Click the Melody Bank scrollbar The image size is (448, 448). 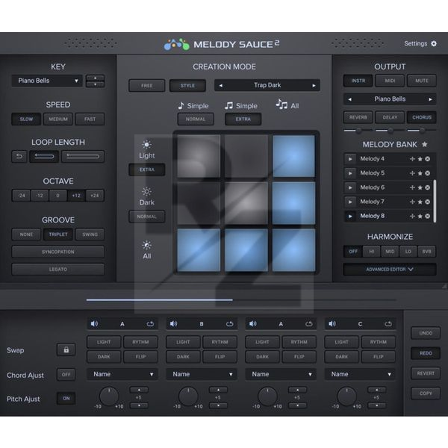click(435, 201)
